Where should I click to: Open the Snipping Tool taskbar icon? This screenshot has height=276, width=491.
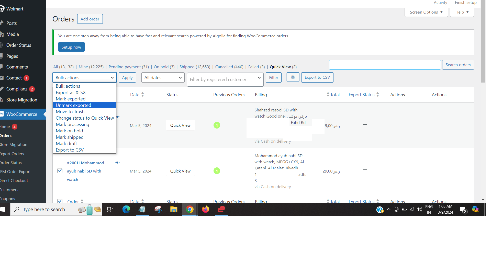158,210
